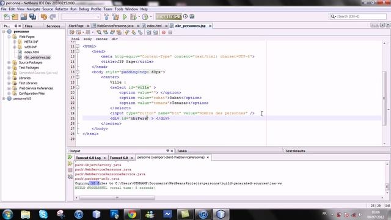This screenshot has width=391, height=220.
Task: Click the 'center' breadcrumb in editor
Action: click(x=102, y=39)
